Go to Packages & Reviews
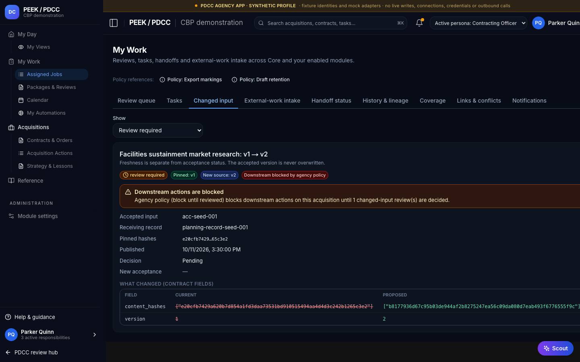The height and width of the screenshot is (362, 580). point(52,87)
